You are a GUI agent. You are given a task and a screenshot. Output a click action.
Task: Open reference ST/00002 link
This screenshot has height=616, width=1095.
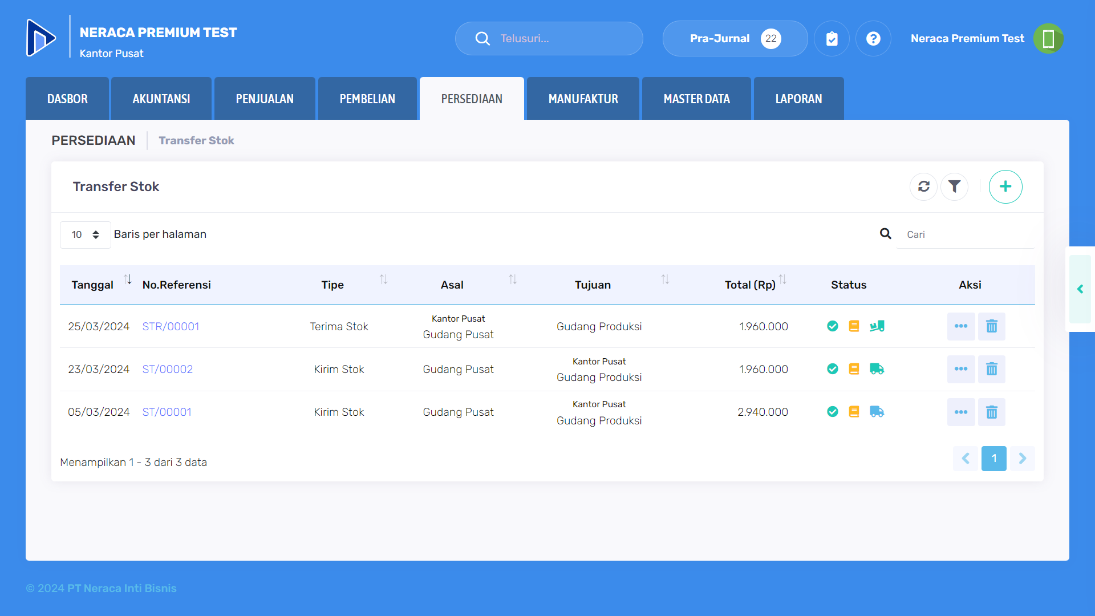167,369
